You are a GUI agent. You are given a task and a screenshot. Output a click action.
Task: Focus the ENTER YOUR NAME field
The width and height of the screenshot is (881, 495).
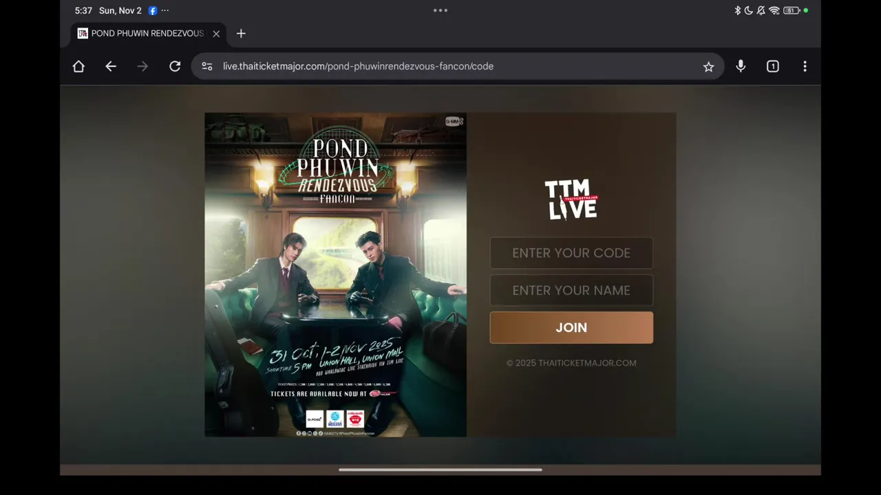pos(571,290)
